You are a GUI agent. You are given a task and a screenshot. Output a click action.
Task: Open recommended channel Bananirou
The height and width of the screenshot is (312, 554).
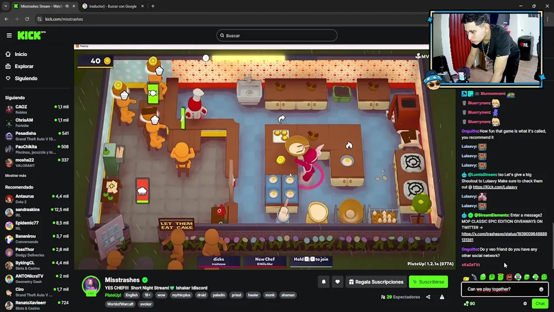coord(37,239)
